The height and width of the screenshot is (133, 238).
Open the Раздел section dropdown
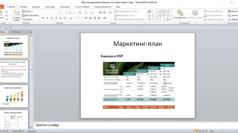pos(28,19)
